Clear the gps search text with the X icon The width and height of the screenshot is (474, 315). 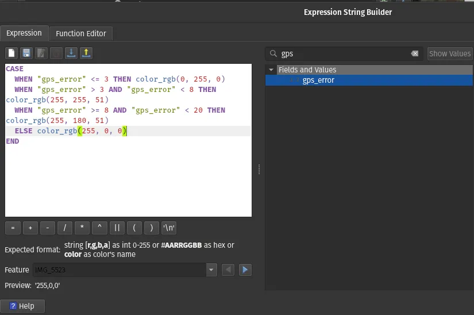point(415,53)
